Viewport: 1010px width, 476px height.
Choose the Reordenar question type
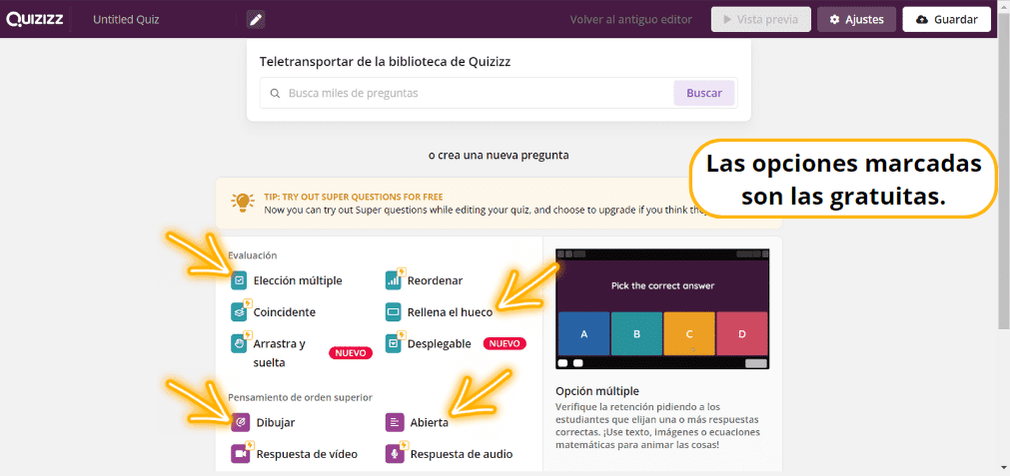435,280
